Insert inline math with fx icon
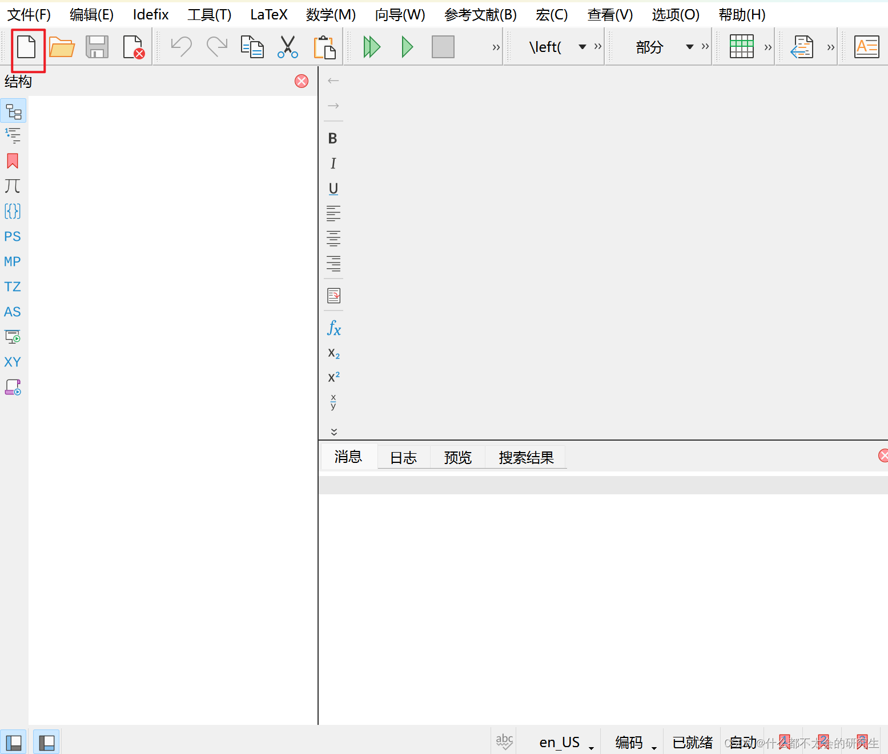888x754 pixels. point(333,328)
